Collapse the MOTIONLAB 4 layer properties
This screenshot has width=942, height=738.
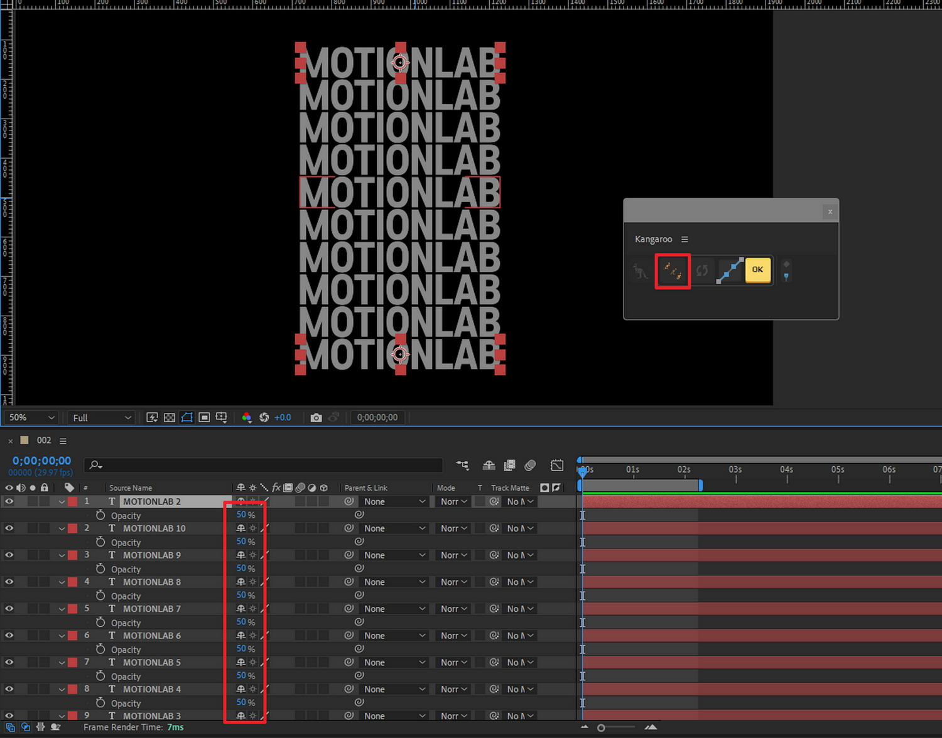(62, 690)
